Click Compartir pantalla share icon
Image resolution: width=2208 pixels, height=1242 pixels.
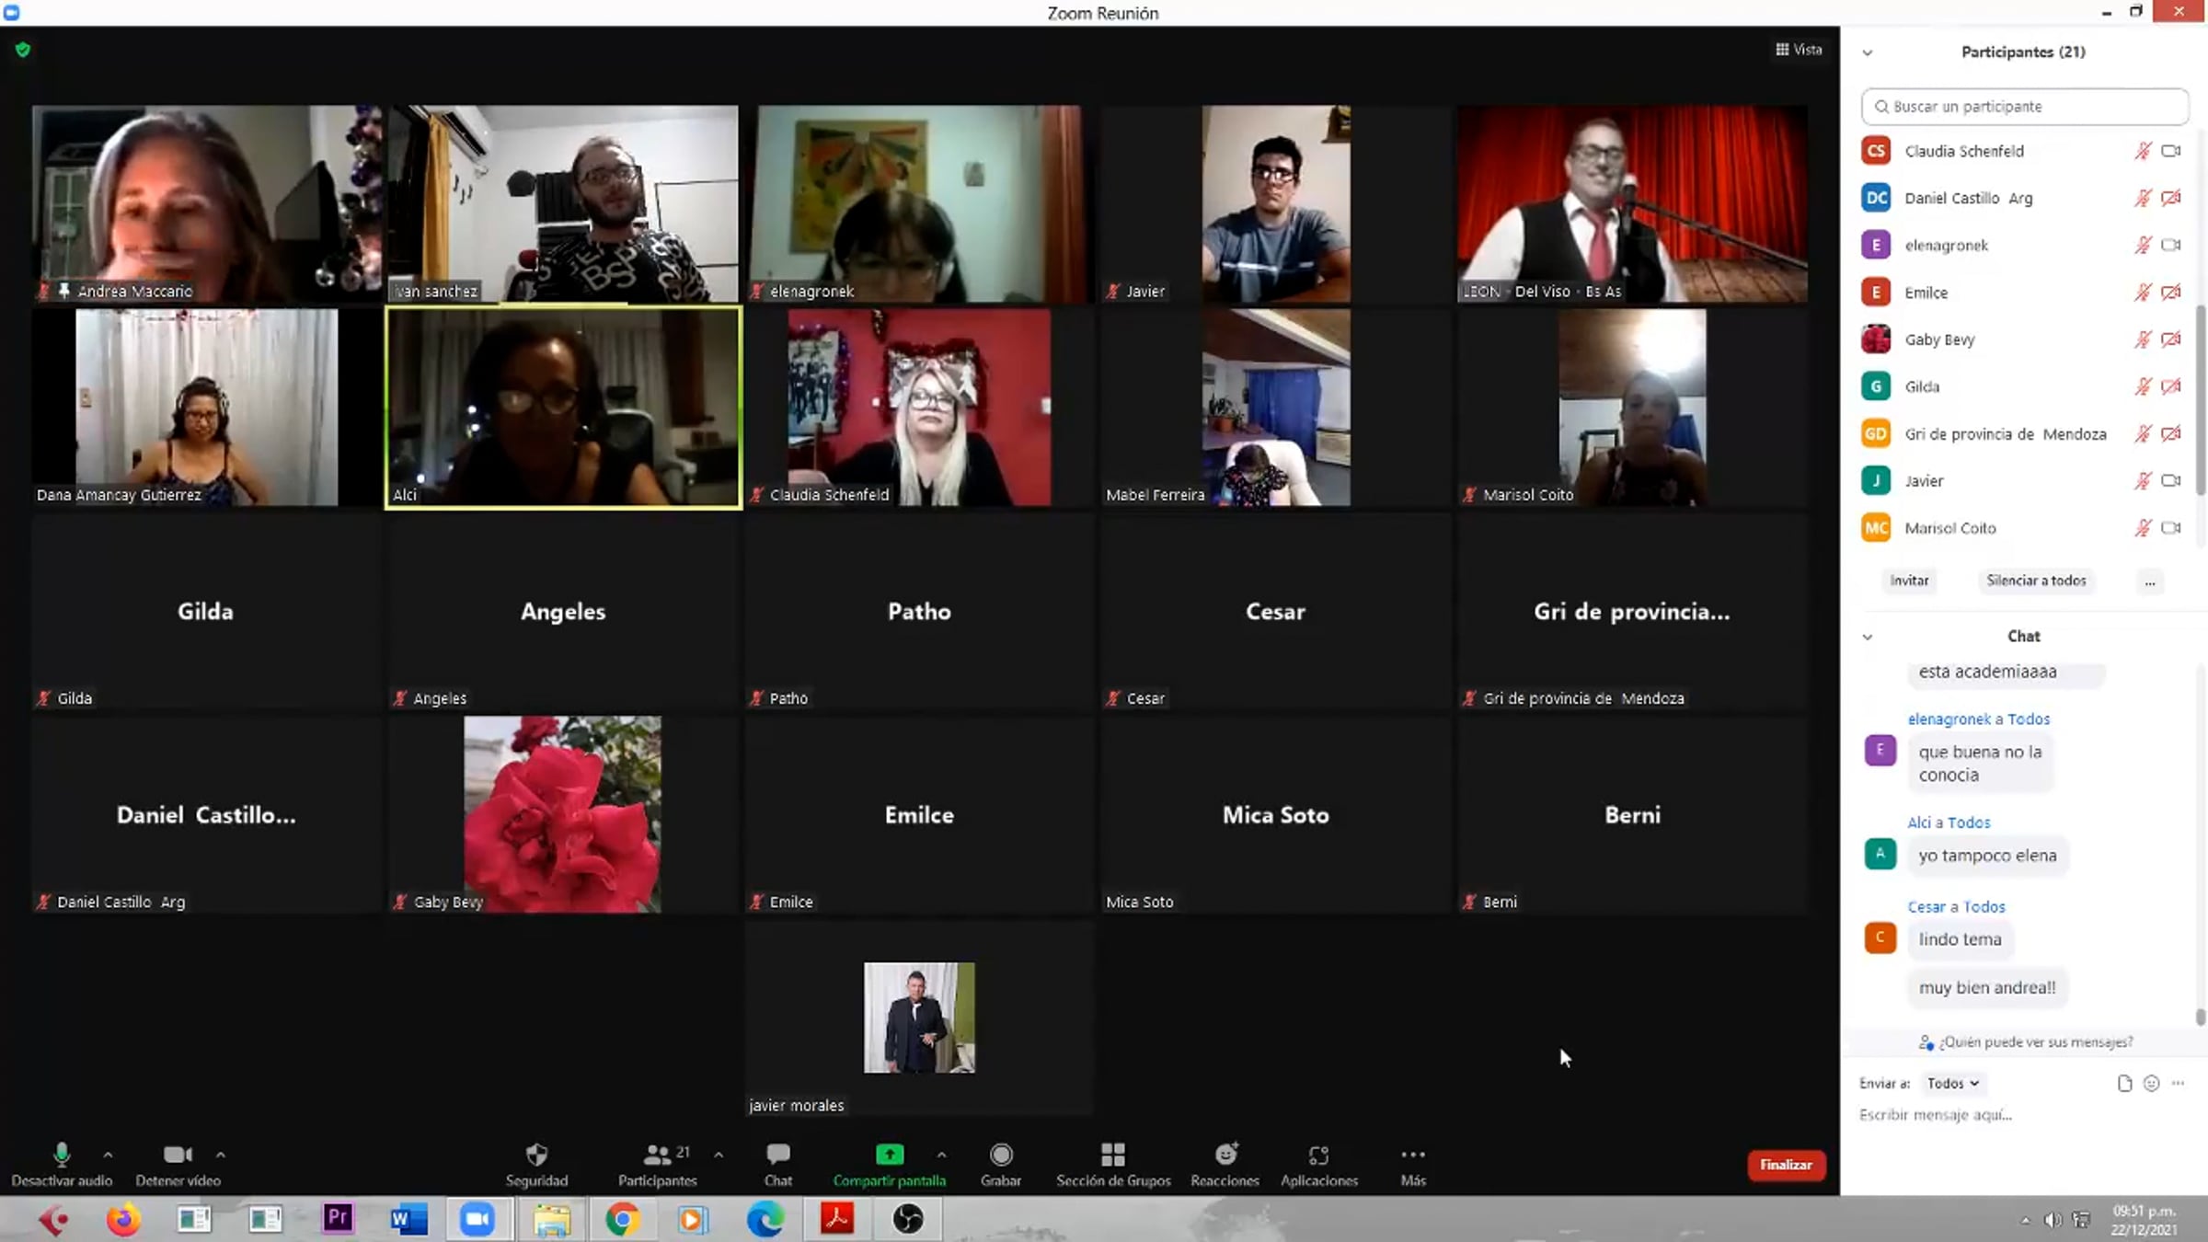[889, 1156]
